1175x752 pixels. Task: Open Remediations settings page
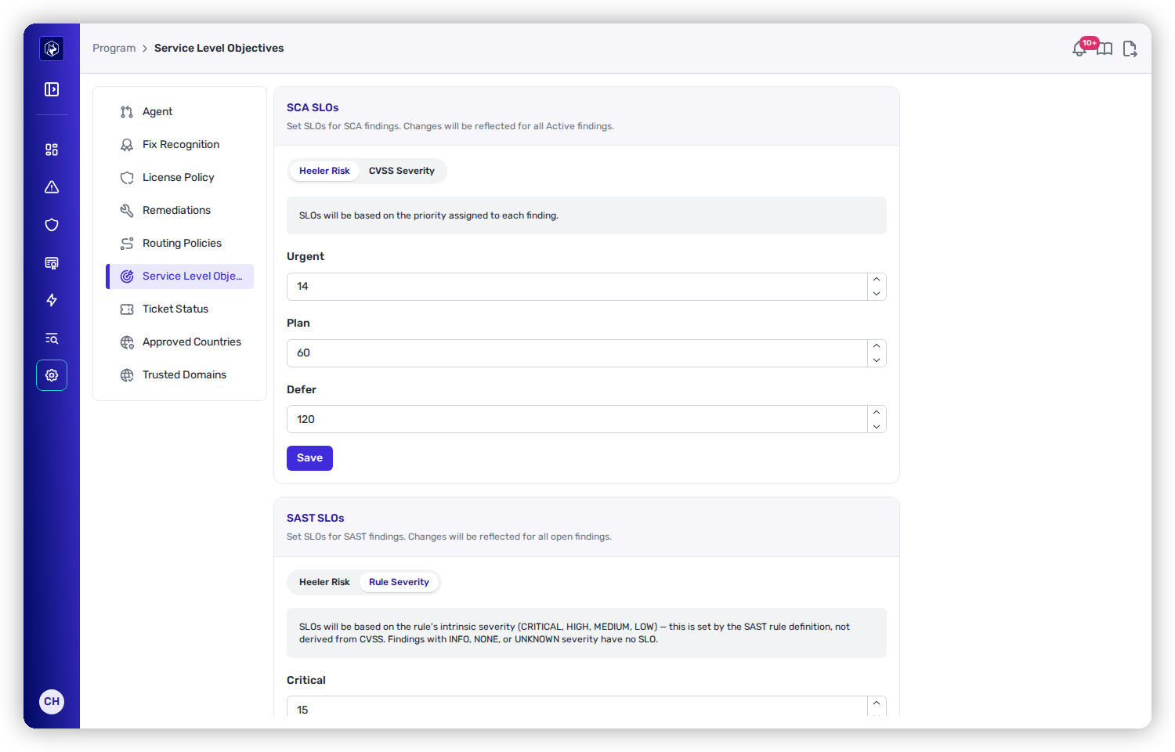click(180, 211)
